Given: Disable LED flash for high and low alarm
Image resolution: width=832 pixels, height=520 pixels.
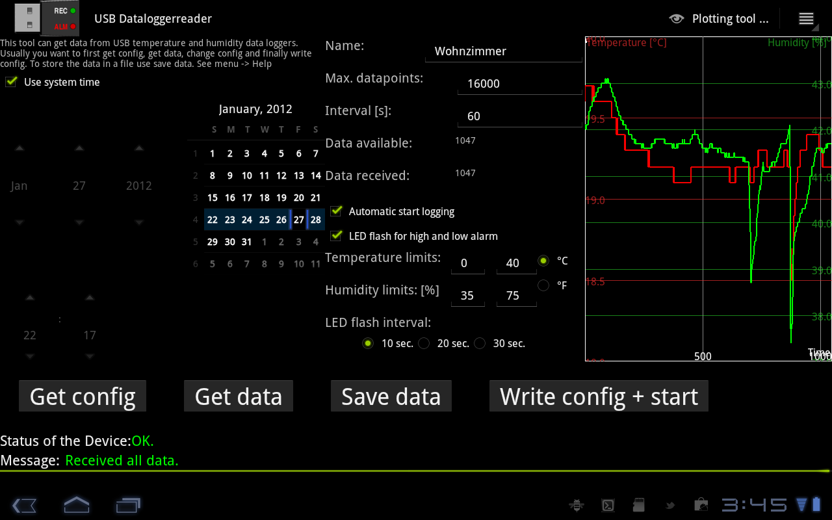Looking at the screenshot, I should click(337, 236).
